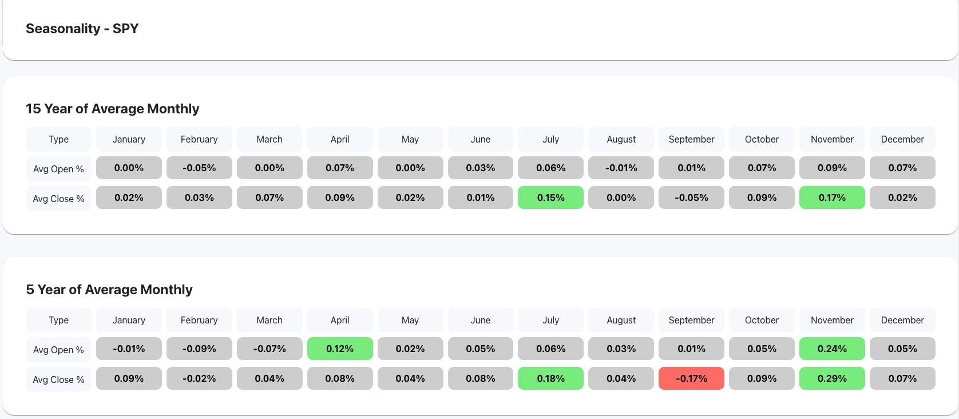
Task: Click the green 0.18% July close cell
Action: click(x=550, y=378)
